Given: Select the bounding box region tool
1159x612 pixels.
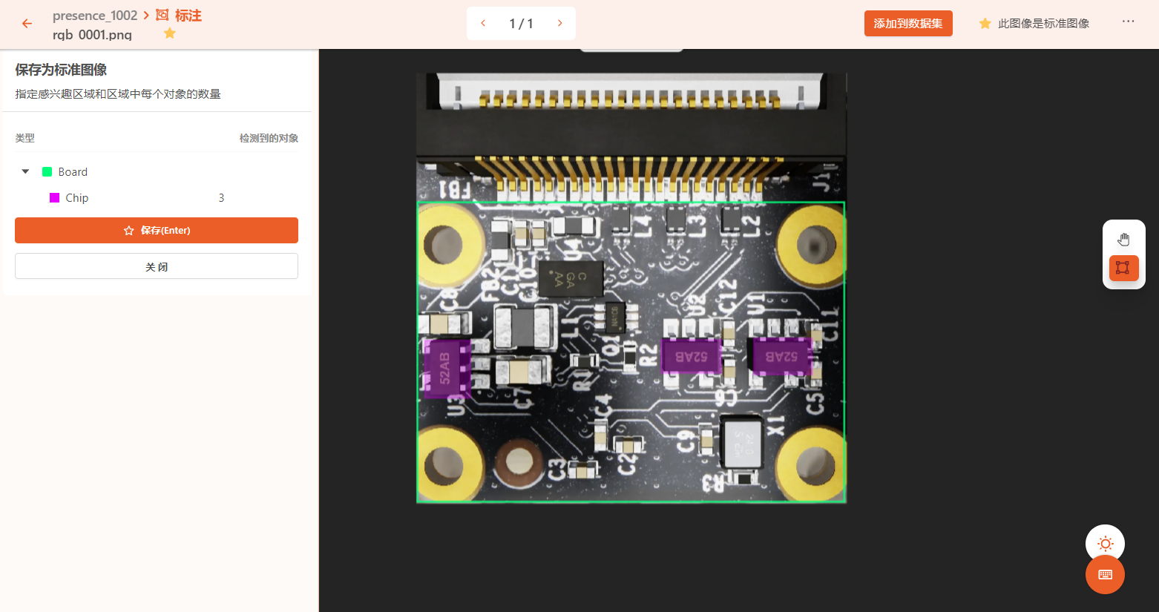Looking at the screenshot, I should (1123, 268).
